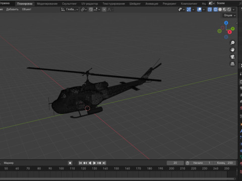Open the snapping options dropdown
Image resolution: width=242 pixels, height=181 pixels.
click(97, 10)
